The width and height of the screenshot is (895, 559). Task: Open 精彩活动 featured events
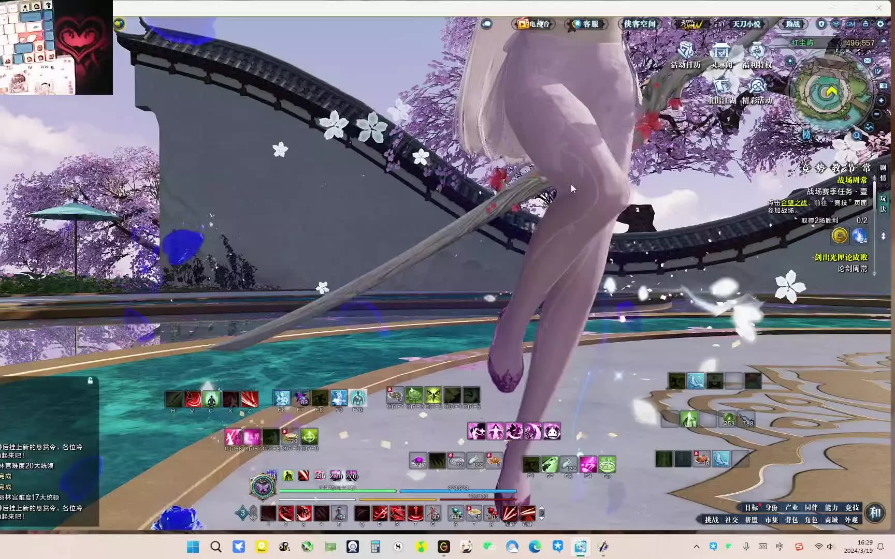tap(757, 92)
